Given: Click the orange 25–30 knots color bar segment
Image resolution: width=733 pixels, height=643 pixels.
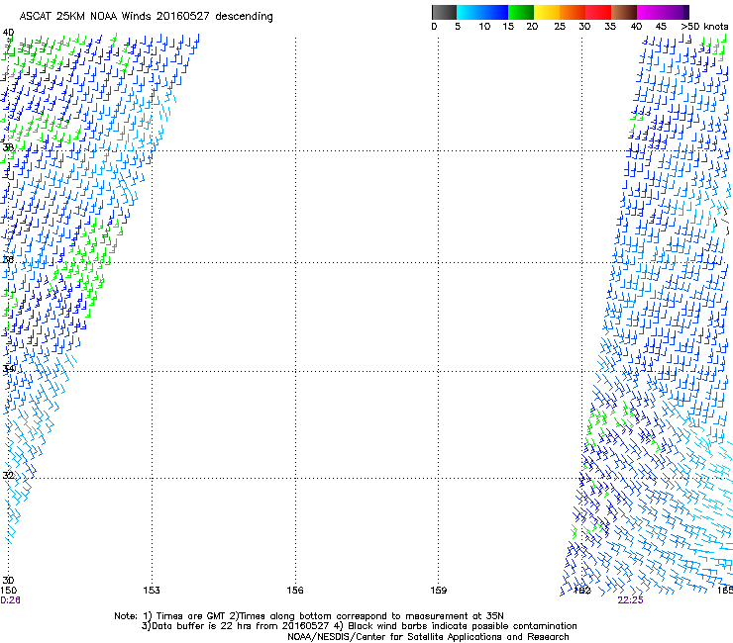Looking at the screenshot, I should tap(573, 12).
